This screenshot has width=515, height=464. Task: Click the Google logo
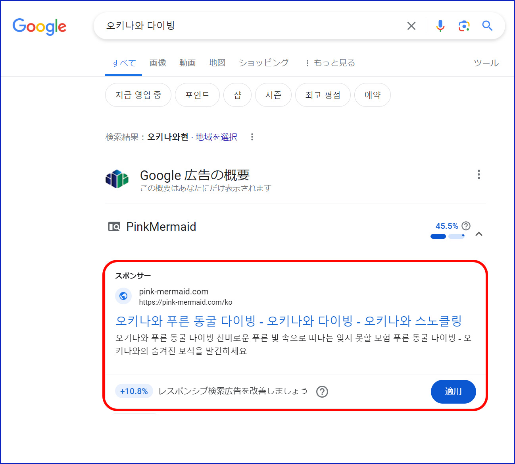tap(39, 27)
